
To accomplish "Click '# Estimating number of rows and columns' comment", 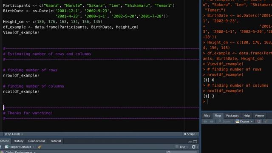I will pyautogui.click(x=47, y=54).
